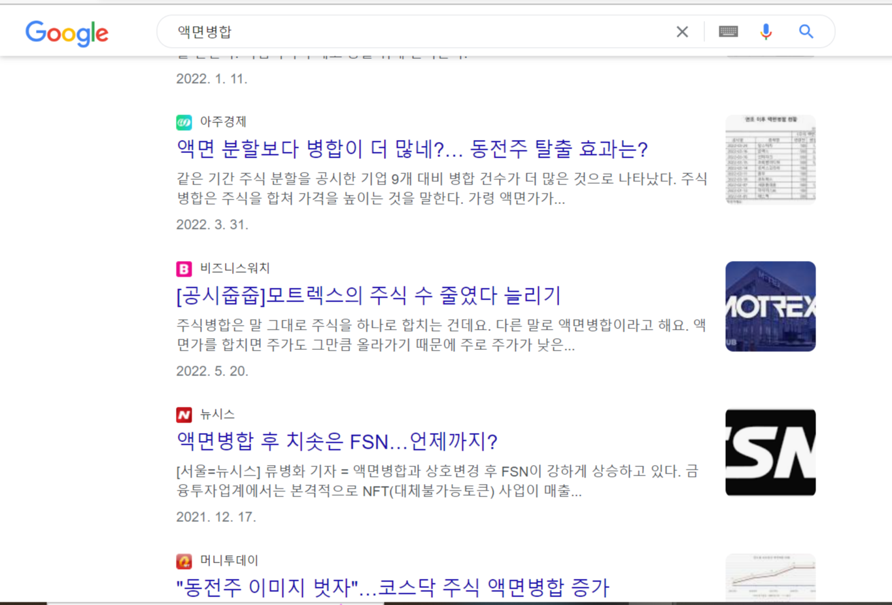Open article 액면병합 후 치솟은 FSN...언제까지?
892x605 pixels.
(x=337, y=441)
